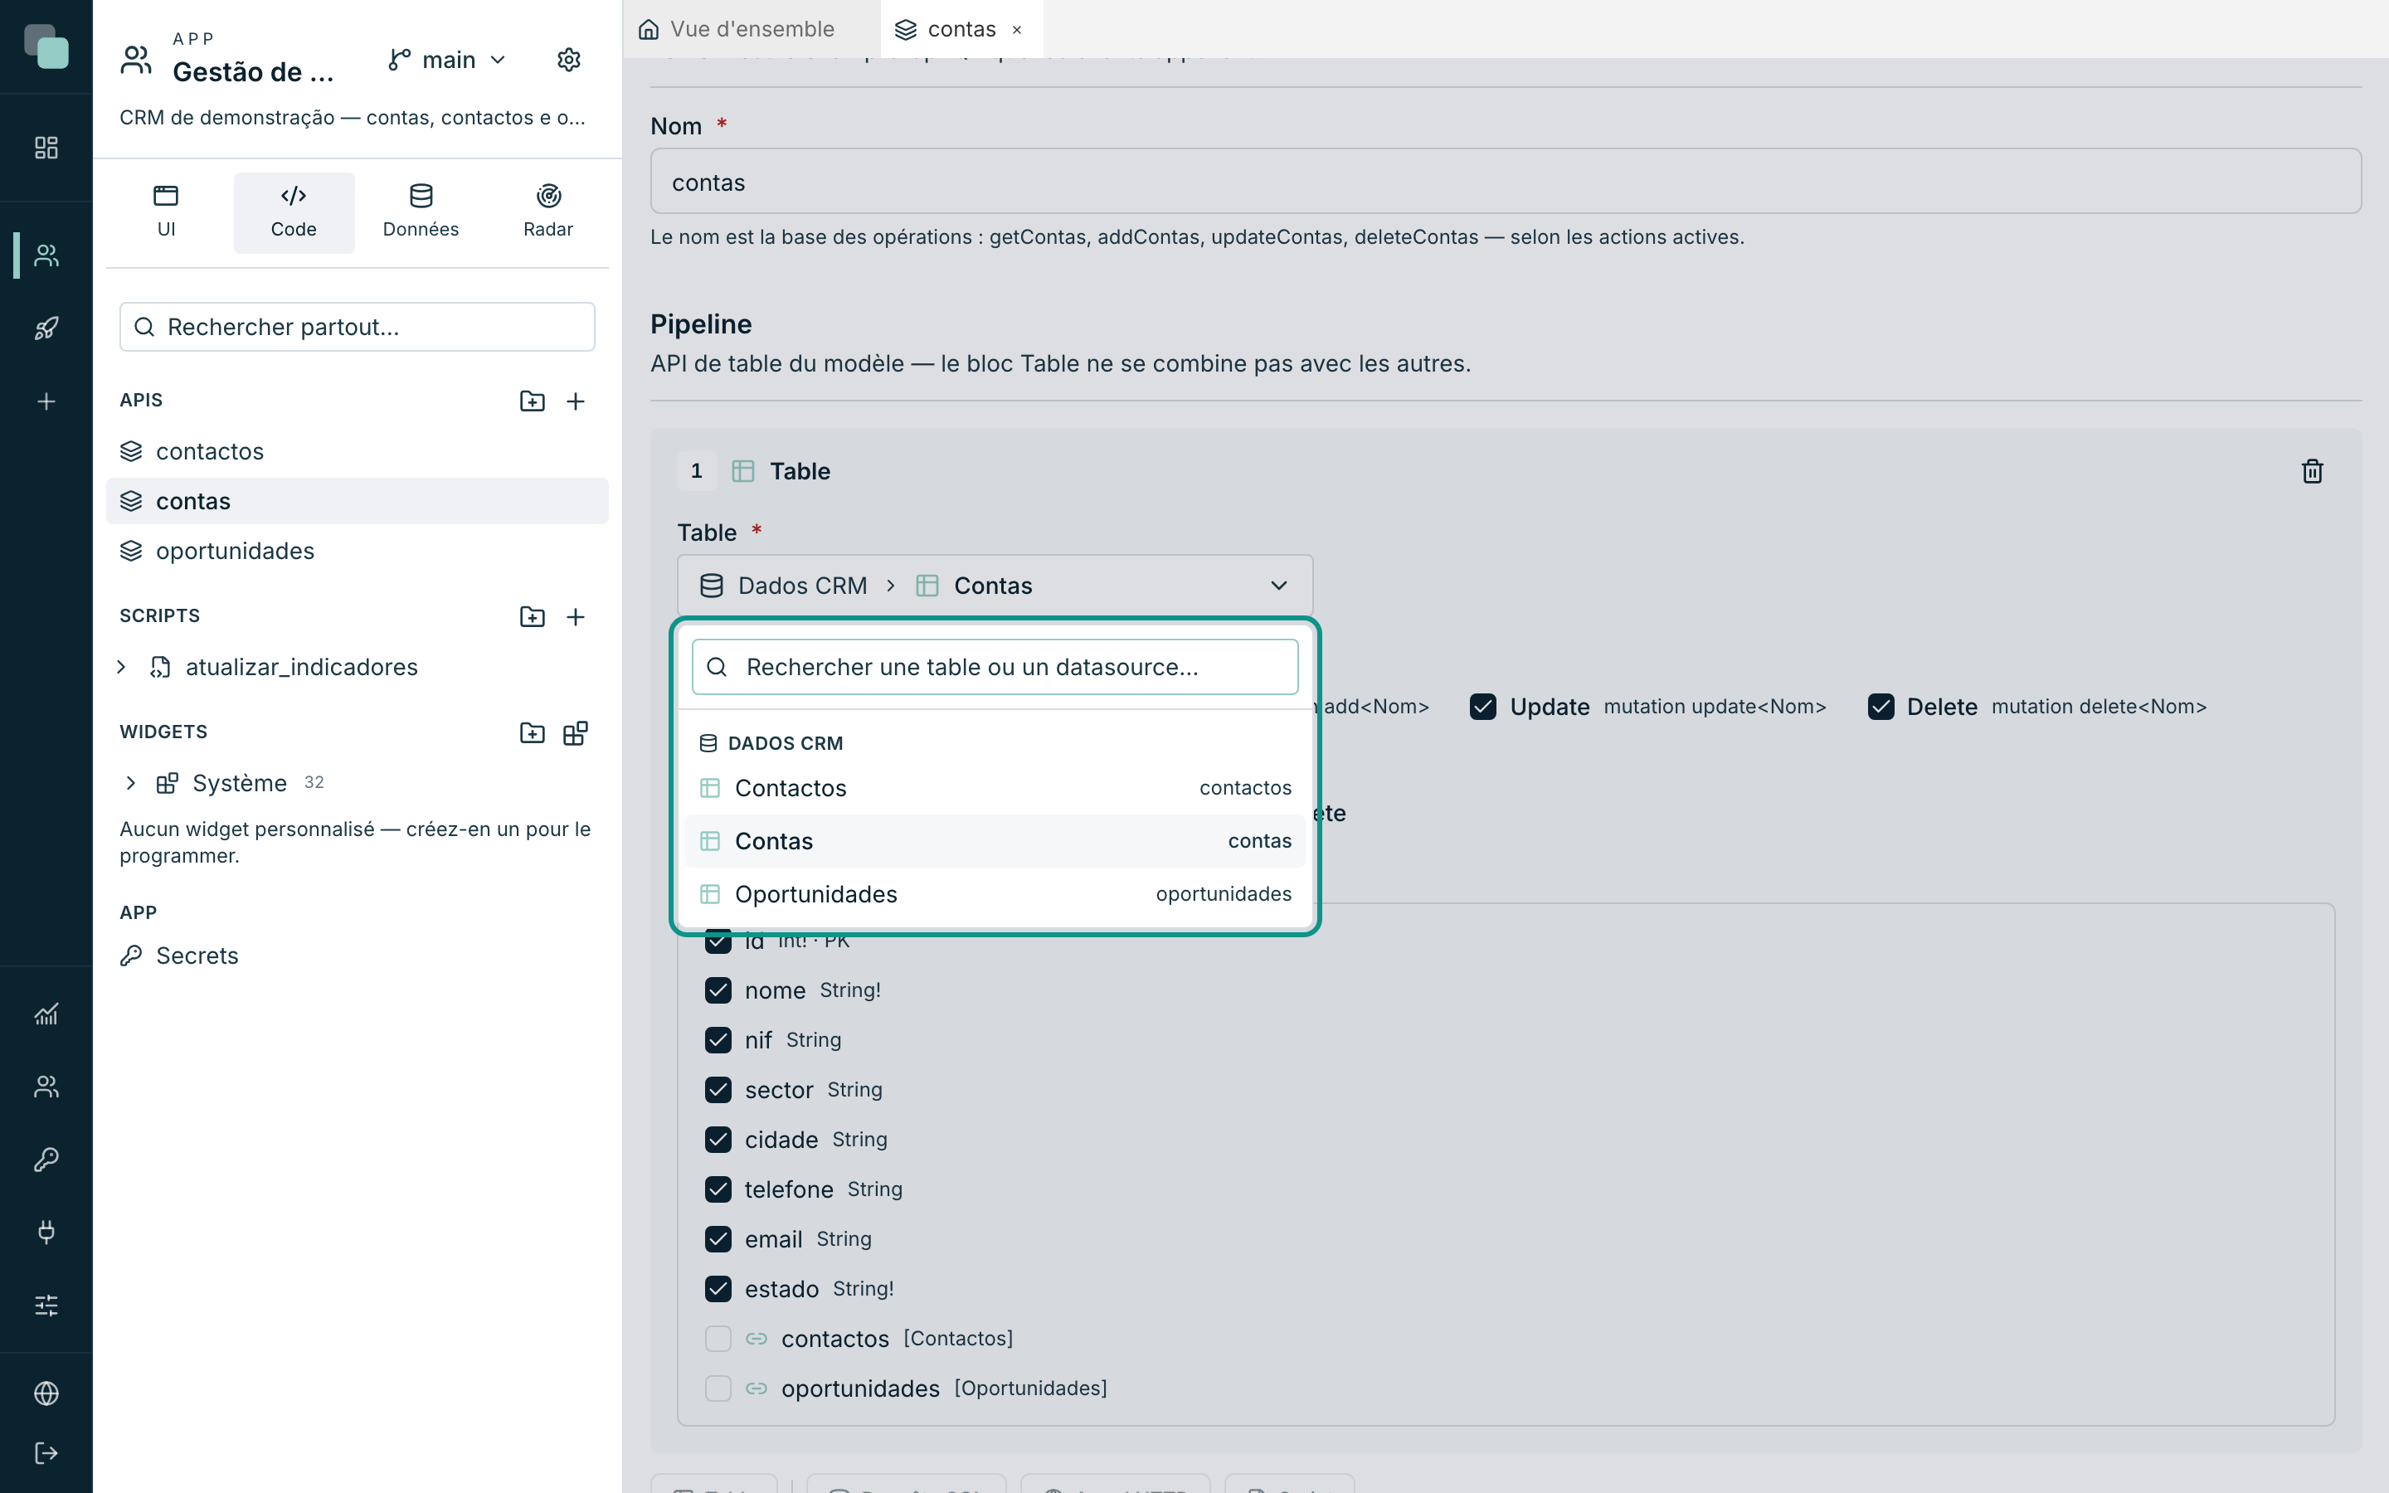This screenshot has height=1493, width=2389.
Task: Choose Contactos table from dropdown list
Action: 994,788
